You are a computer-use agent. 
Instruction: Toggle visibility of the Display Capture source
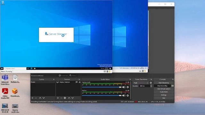[77, 82]
